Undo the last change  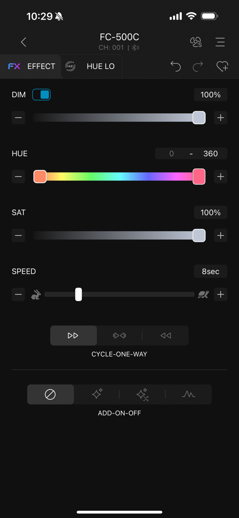point(175,66)
